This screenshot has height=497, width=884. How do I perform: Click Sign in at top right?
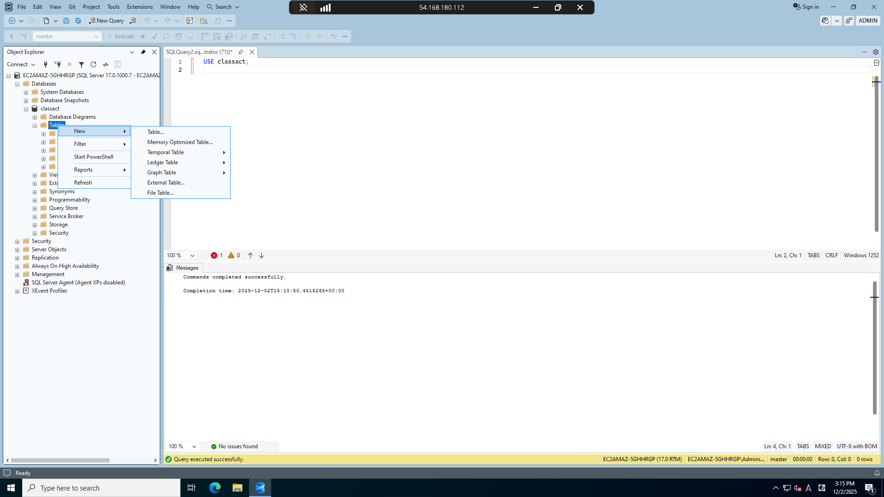[806, 7]
